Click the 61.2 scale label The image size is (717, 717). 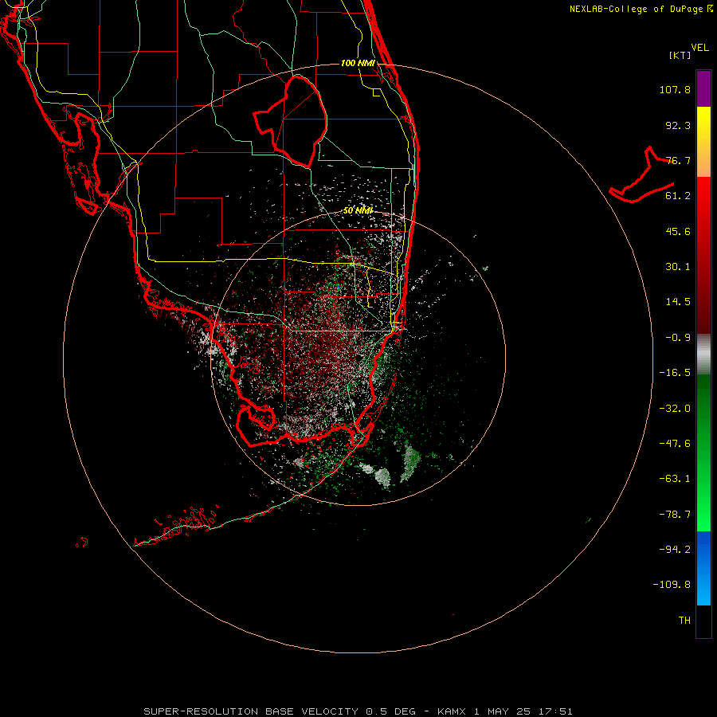(x=678, y=196)
